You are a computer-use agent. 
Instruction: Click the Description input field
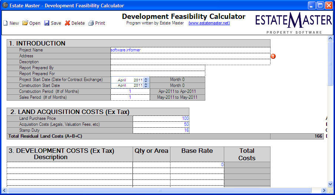click(x=190, y=62)
